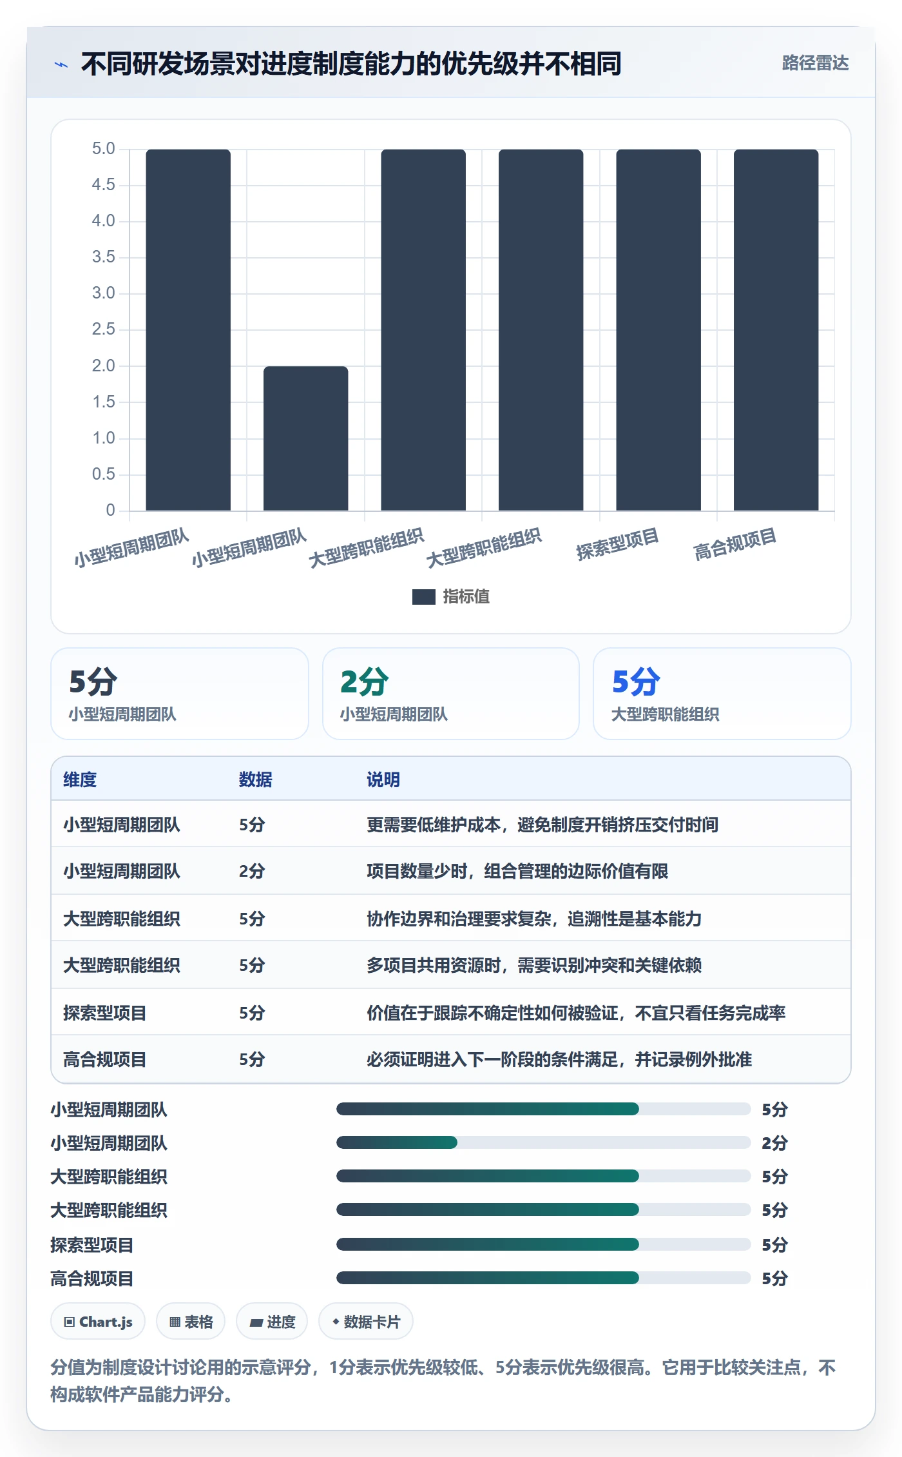The image size is (902, 1457).
Task: Open the Chart.js chip
Action: click(x=98, y=1322)
